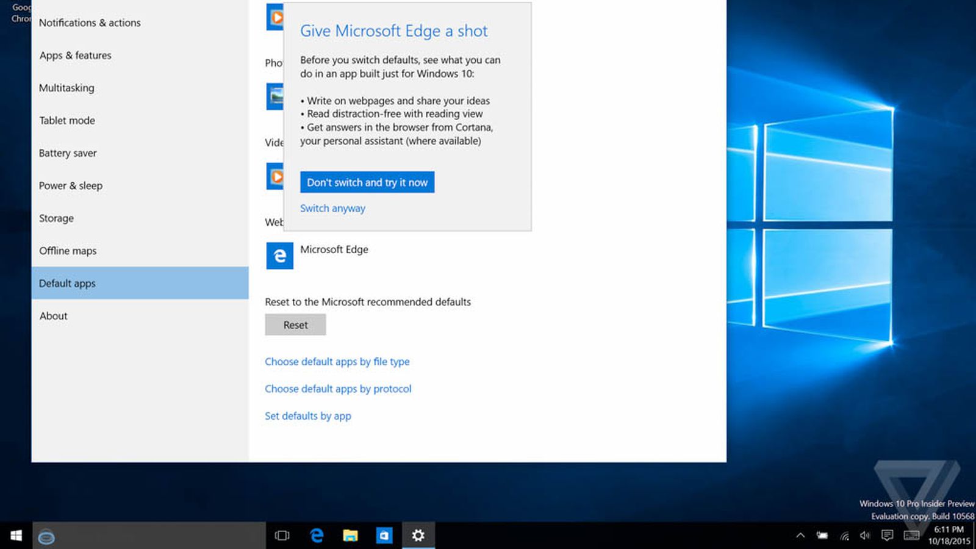Open the Store app on taskbar
The width and height of the screenshot is (976, 549).
tap(384, 536)
